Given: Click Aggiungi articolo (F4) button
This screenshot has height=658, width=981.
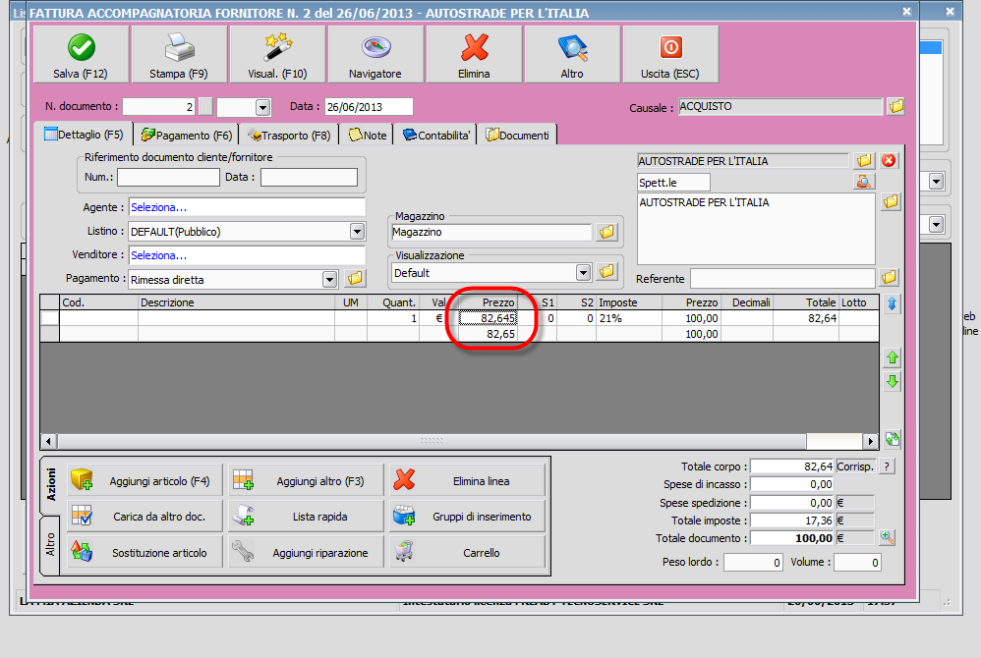Looking at the screenshot, I should [144, 481].
